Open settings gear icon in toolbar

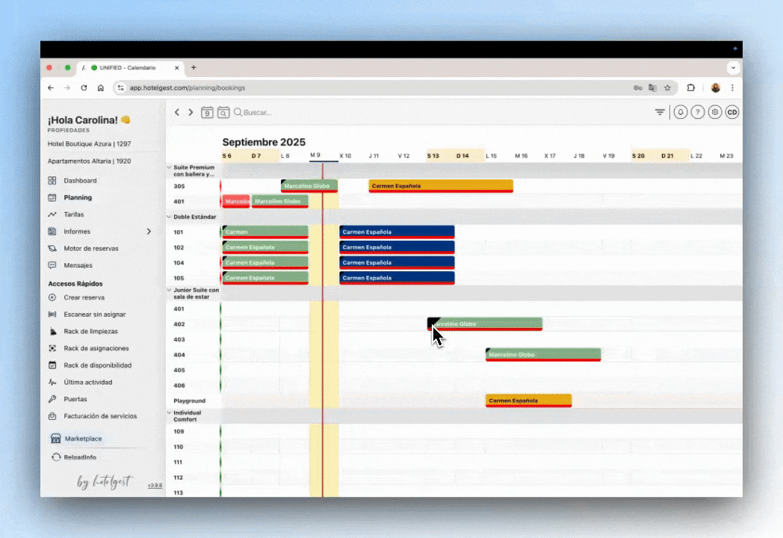pyautogui.click(x=715, y=112)
